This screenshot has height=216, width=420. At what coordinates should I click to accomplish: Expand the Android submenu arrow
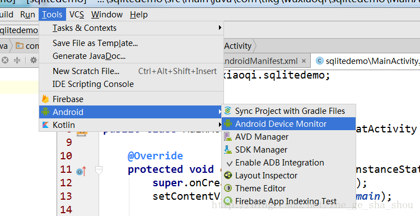coord(220,112)
